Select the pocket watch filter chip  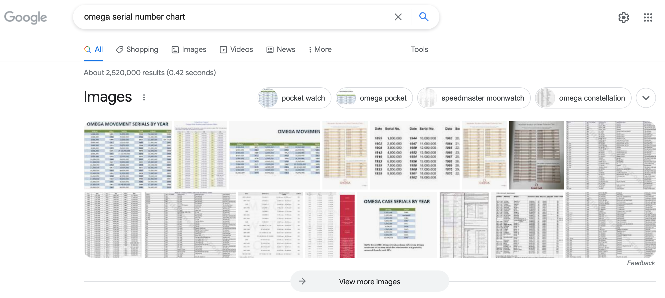(294, 98)
